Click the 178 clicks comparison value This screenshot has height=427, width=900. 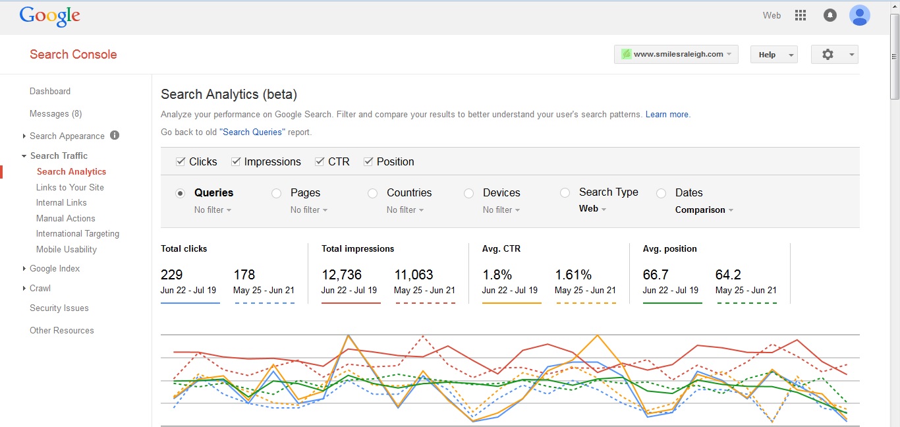point(244,275)
